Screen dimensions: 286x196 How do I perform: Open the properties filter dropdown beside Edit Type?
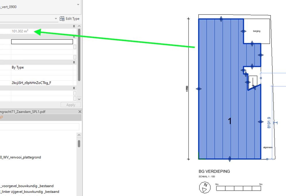click(x=56, y=19)
